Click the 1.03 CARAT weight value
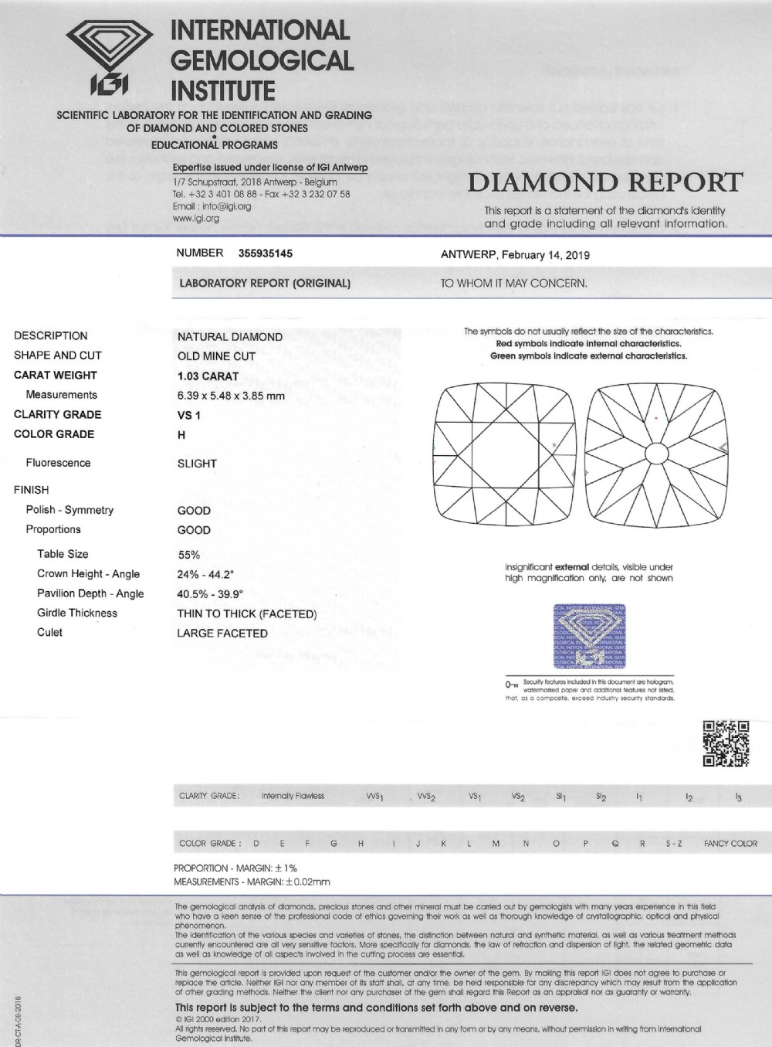772x1047 pixels. pos(208,376)
